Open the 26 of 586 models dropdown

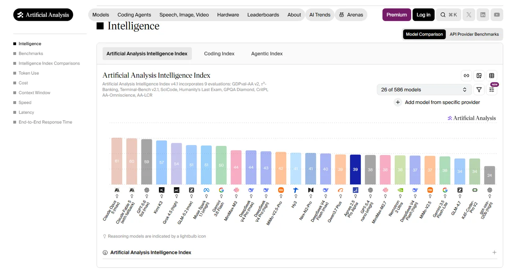(424, 90)
